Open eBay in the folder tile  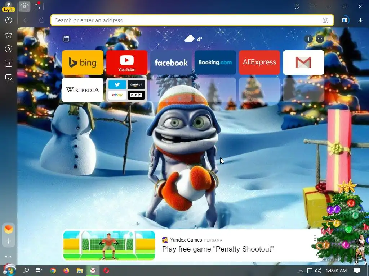117,95
